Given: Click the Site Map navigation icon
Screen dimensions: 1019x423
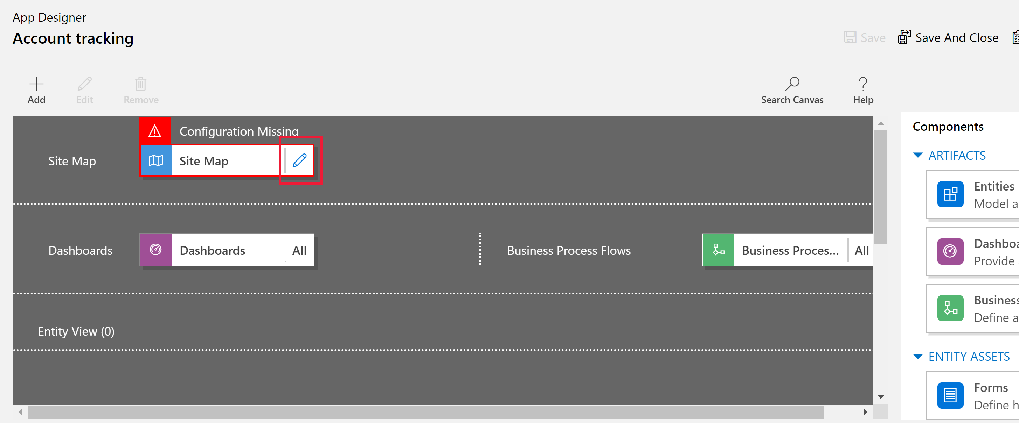Looking at the screenshot, I should [156, 160].
